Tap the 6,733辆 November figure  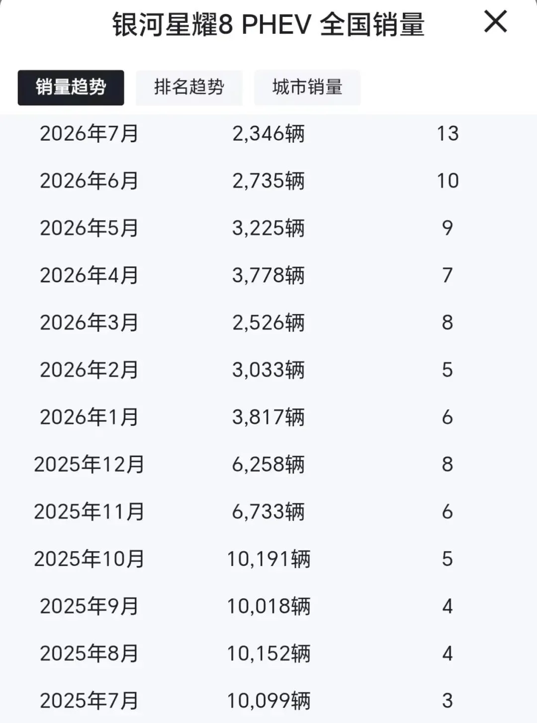click(268, 511)
